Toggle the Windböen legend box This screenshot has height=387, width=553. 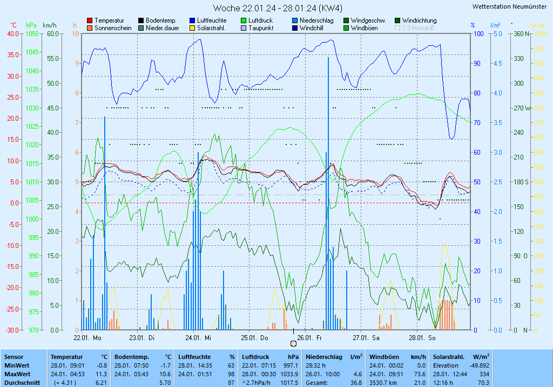(x=346, y=28)
